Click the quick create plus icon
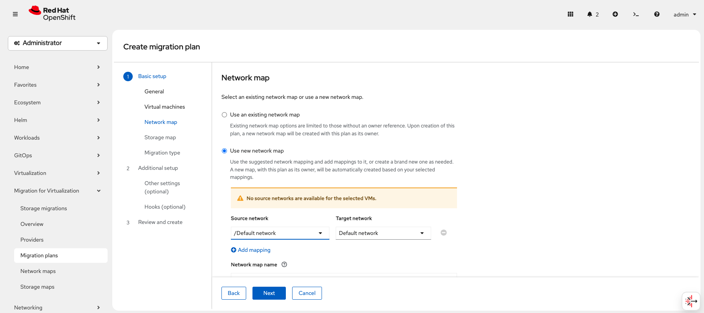Image resolution: width=704 pixels, height=313 pixels. coord(615,14)
